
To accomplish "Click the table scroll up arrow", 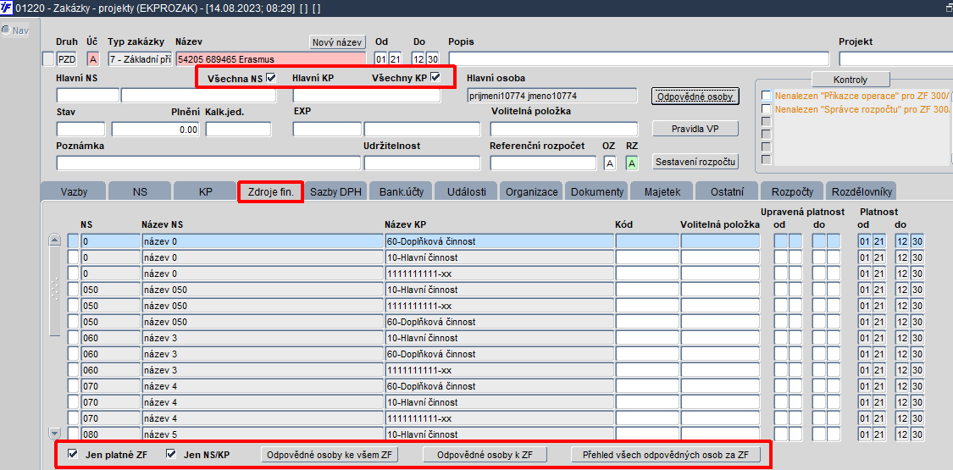I will (x=55, y=241).
